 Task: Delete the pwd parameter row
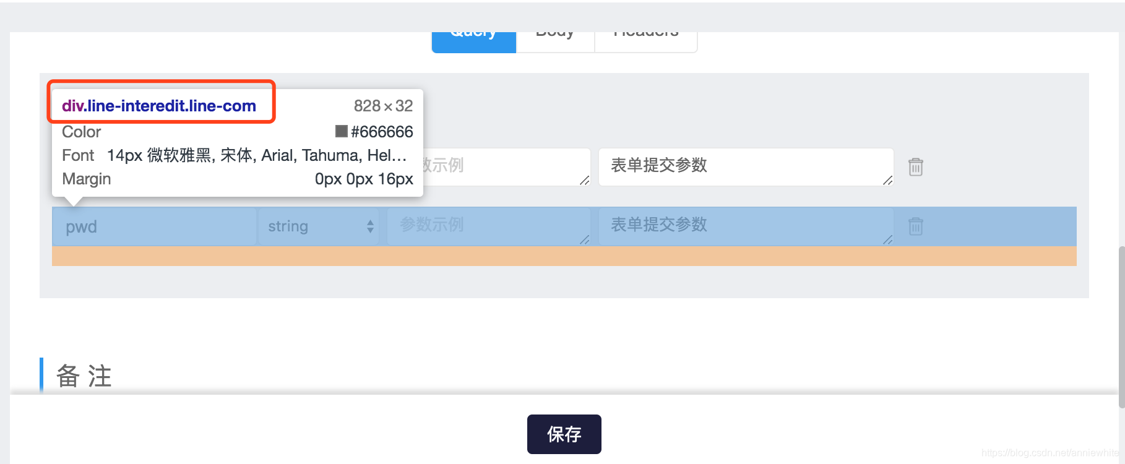point(916,226)
